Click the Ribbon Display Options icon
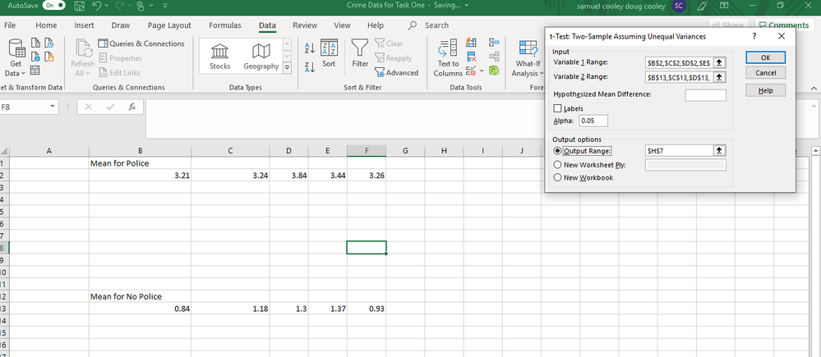This screenshot has width=821, height=357. (x=725, y=6)
